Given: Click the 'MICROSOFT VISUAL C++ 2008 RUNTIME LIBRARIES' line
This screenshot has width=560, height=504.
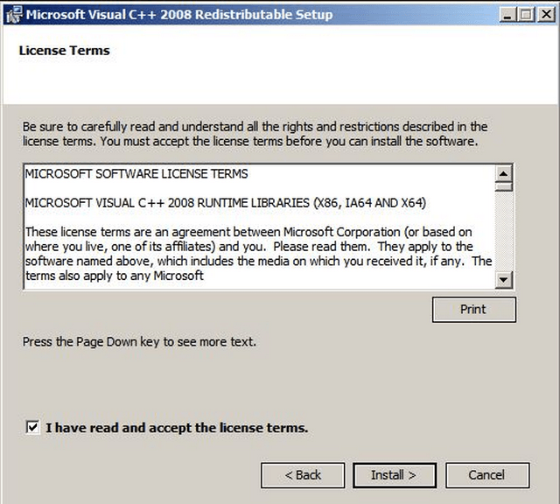Looking at the screenshot, I should [226, 203].
